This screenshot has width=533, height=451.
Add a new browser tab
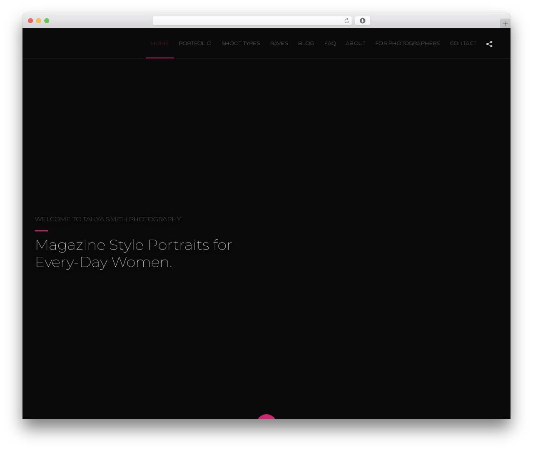(x=505, y=24)
